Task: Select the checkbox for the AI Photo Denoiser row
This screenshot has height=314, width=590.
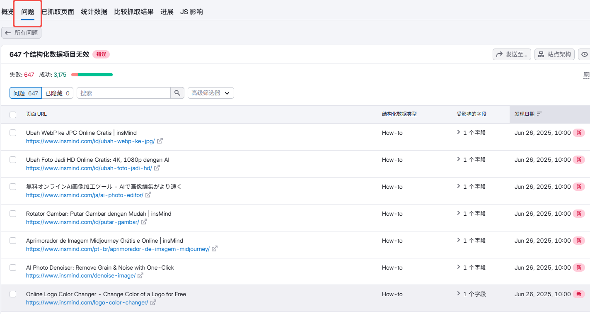Action: click(x=12, y=267)
